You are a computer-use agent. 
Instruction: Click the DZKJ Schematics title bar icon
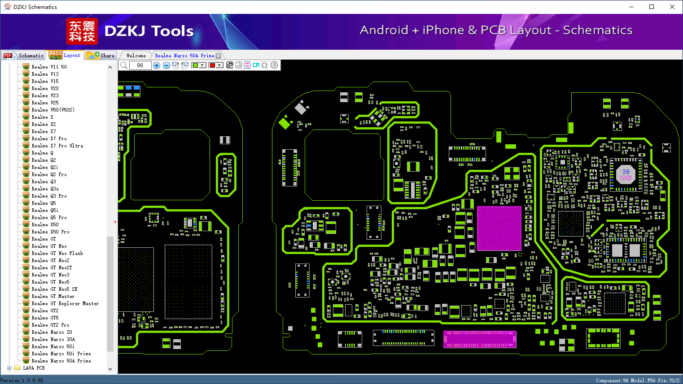coord(7,7)
